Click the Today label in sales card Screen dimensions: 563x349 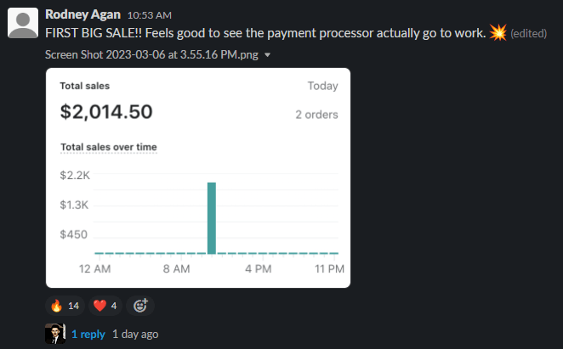coord(323,86)
